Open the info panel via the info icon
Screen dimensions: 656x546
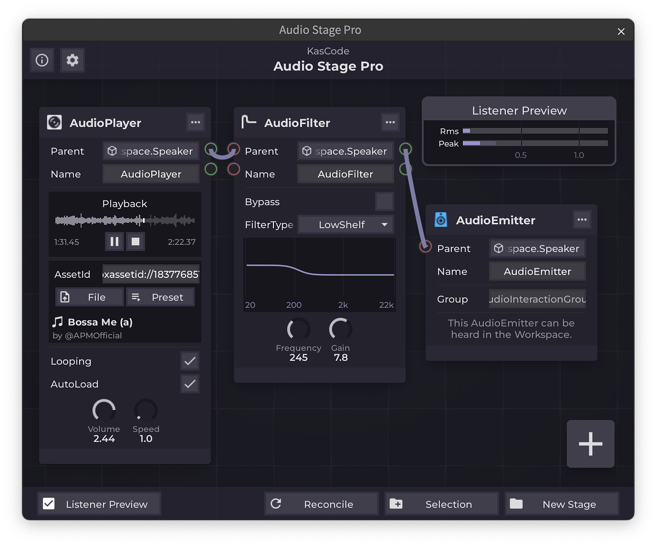click(x=42, y=60)
